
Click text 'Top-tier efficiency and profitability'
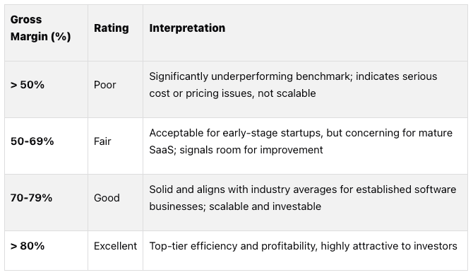coord(233,246)
